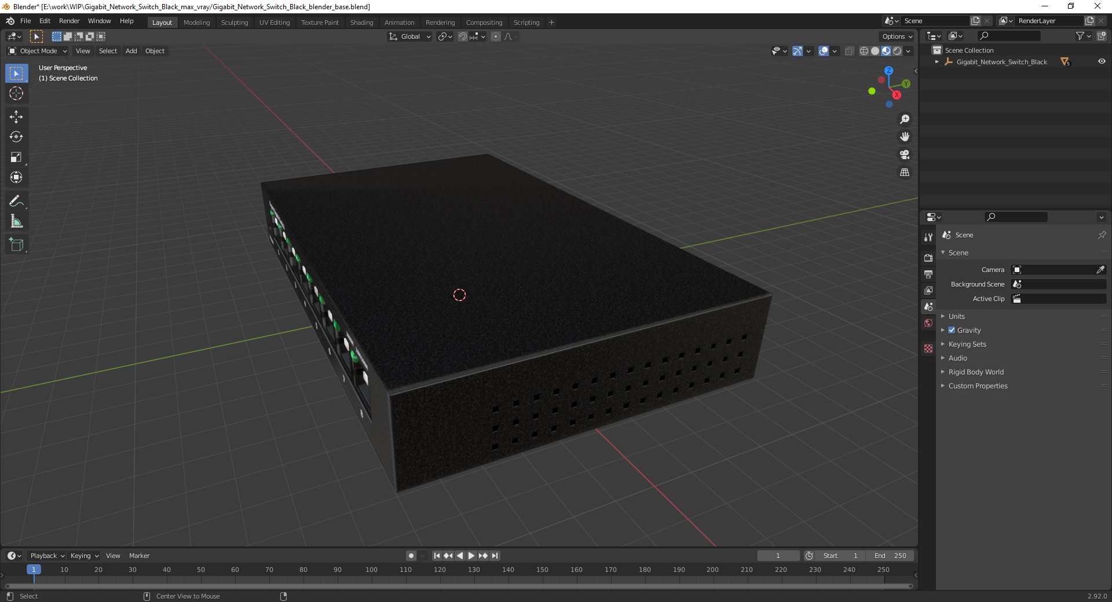
Task: Open the View Layer properties tab
Action: pos(928,290)
